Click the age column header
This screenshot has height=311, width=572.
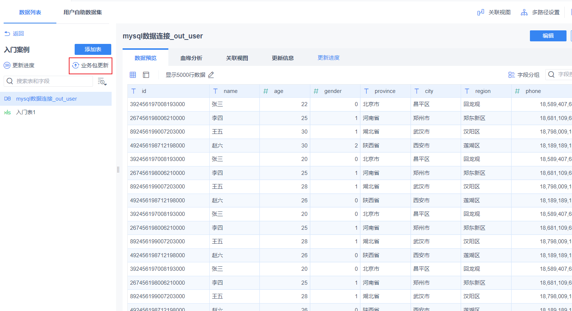tap(285, 91)
